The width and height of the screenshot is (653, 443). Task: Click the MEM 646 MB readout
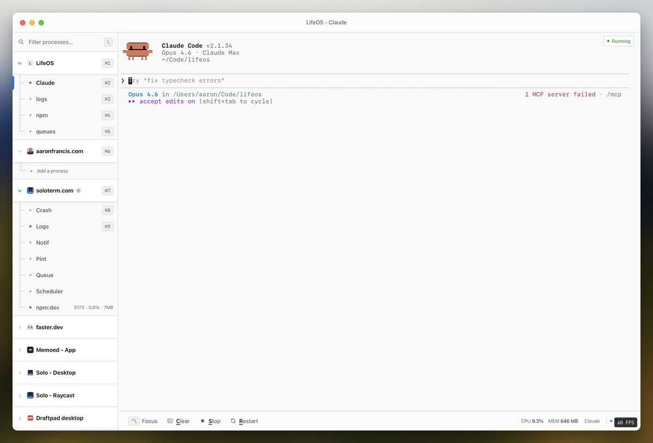pos(563,421)
